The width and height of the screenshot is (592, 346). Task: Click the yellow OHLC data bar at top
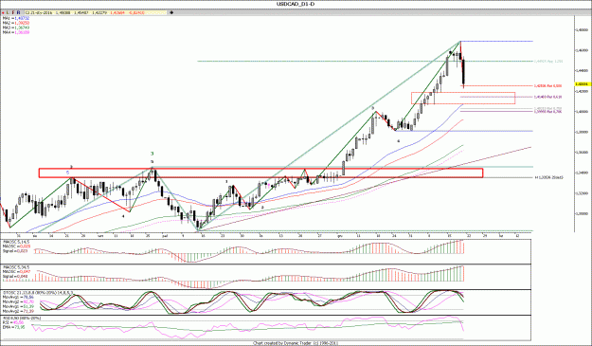point(97,12)
